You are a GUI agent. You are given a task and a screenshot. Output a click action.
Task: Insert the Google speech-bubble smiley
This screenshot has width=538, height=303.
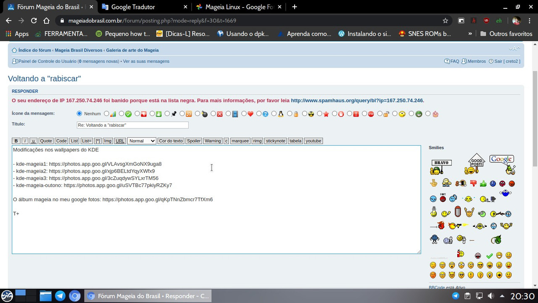click(503, 165)
